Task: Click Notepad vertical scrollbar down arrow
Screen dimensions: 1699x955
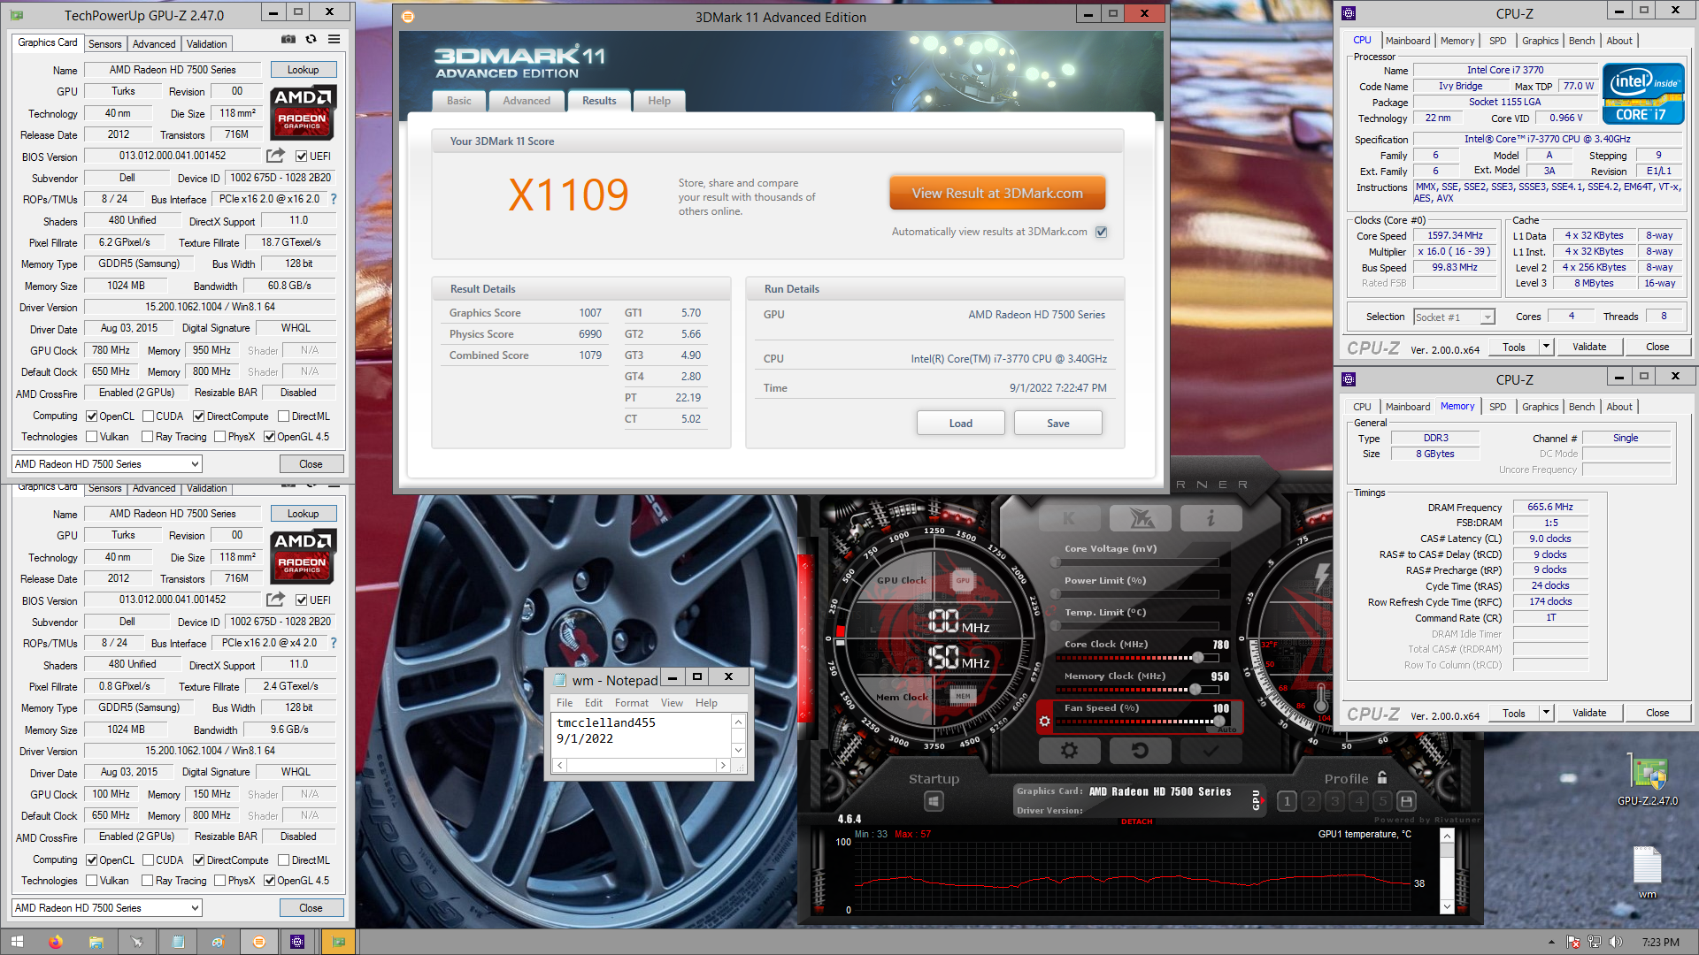Action: 739,750
